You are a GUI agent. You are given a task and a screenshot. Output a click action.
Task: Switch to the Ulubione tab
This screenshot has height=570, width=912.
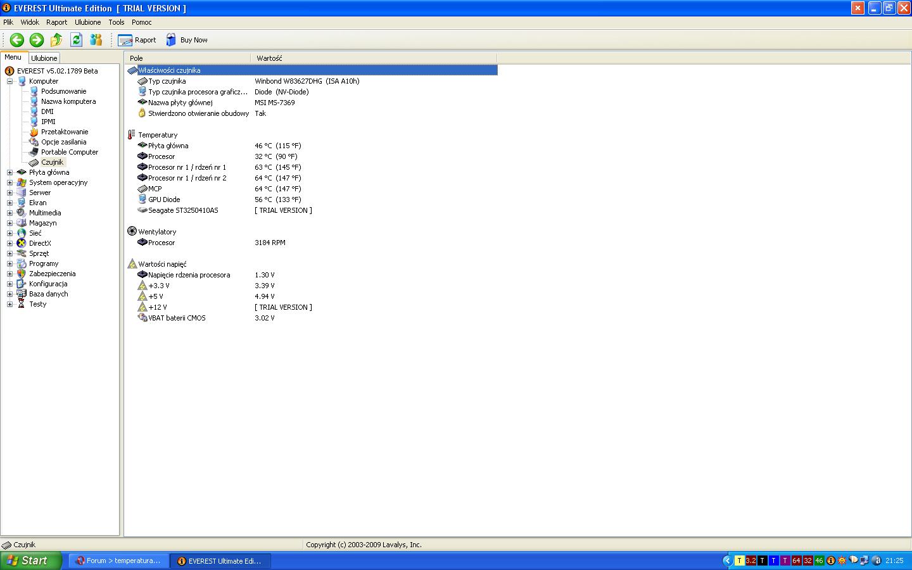pos(44,58)
